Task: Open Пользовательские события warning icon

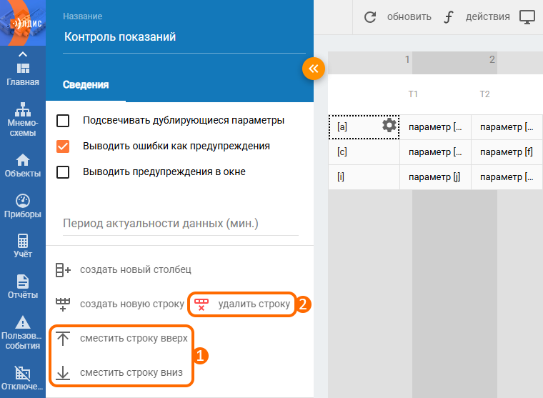Action: click(23, 322)
